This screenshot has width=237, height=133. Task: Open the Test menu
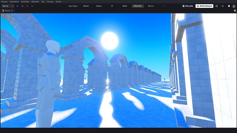43,2
